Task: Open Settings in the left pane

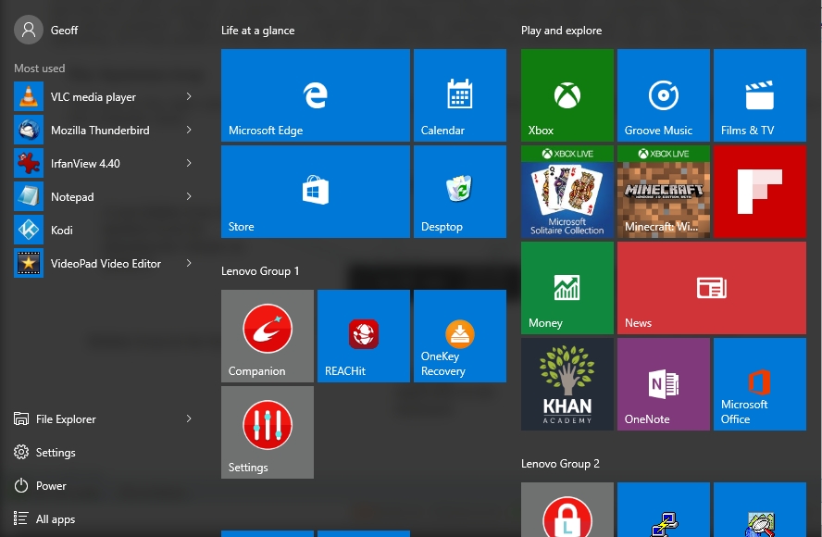Action: tap(55, 453)
